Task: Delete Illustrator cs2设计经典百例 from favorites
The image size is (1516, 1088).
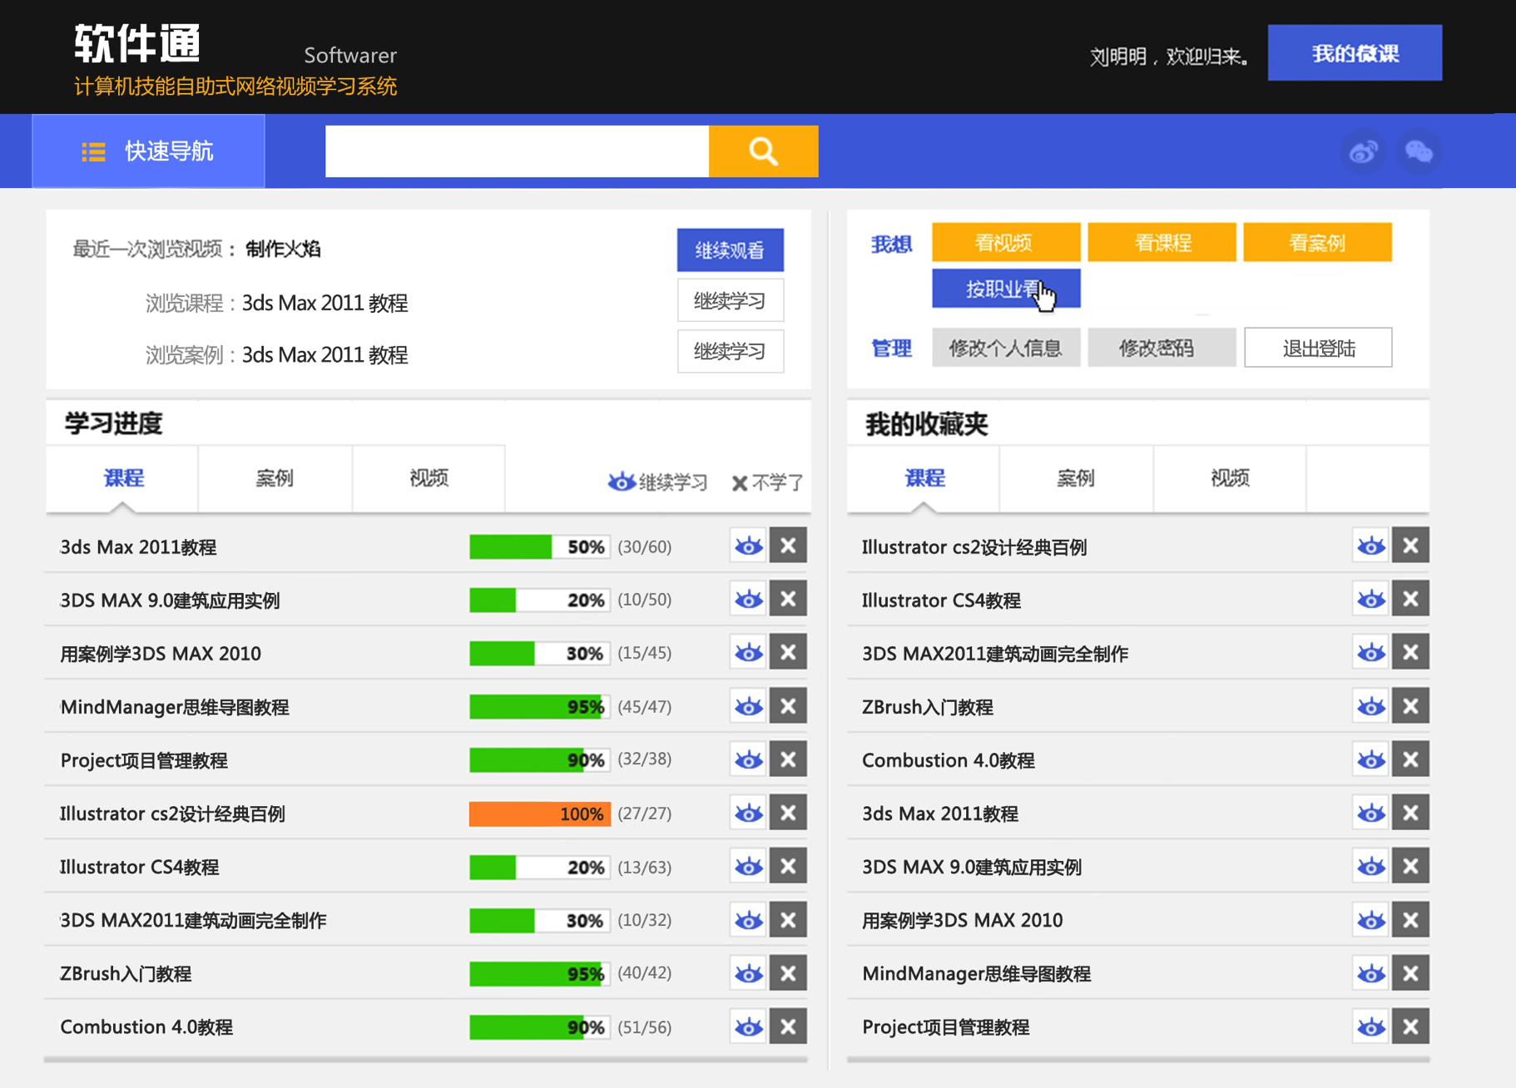Action: [1410, 546]
